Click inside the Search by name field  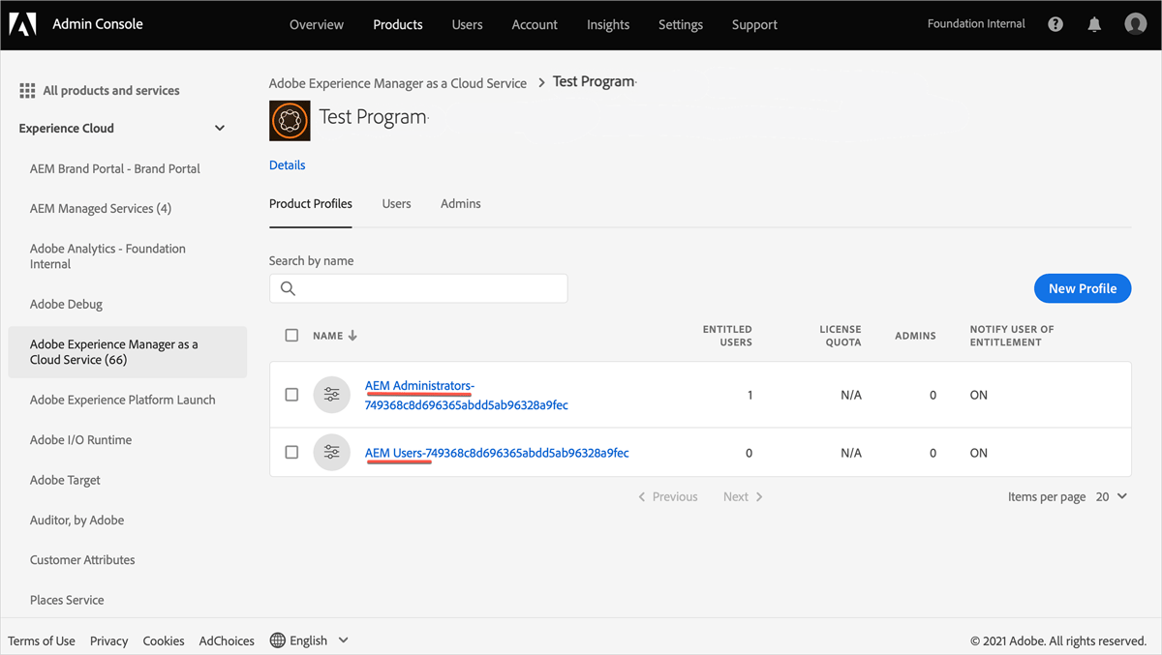(426, 287)
